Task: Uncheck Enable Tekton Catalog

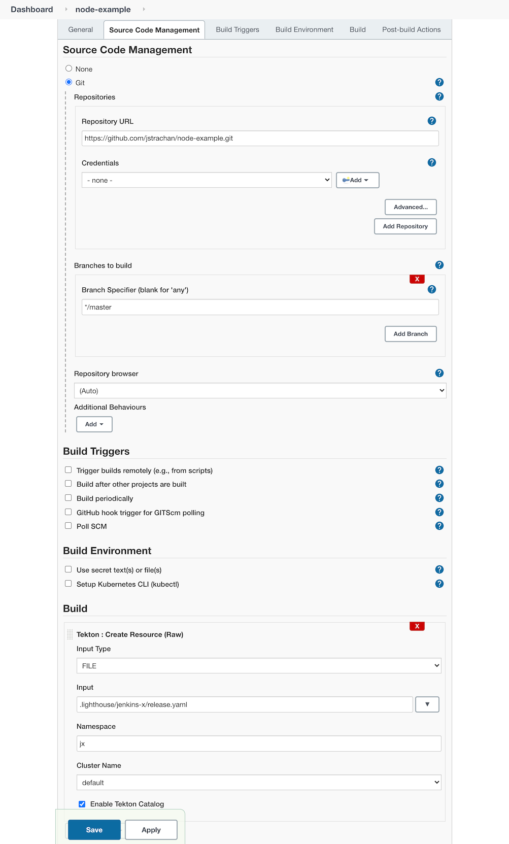Action: tap(82, 804)
